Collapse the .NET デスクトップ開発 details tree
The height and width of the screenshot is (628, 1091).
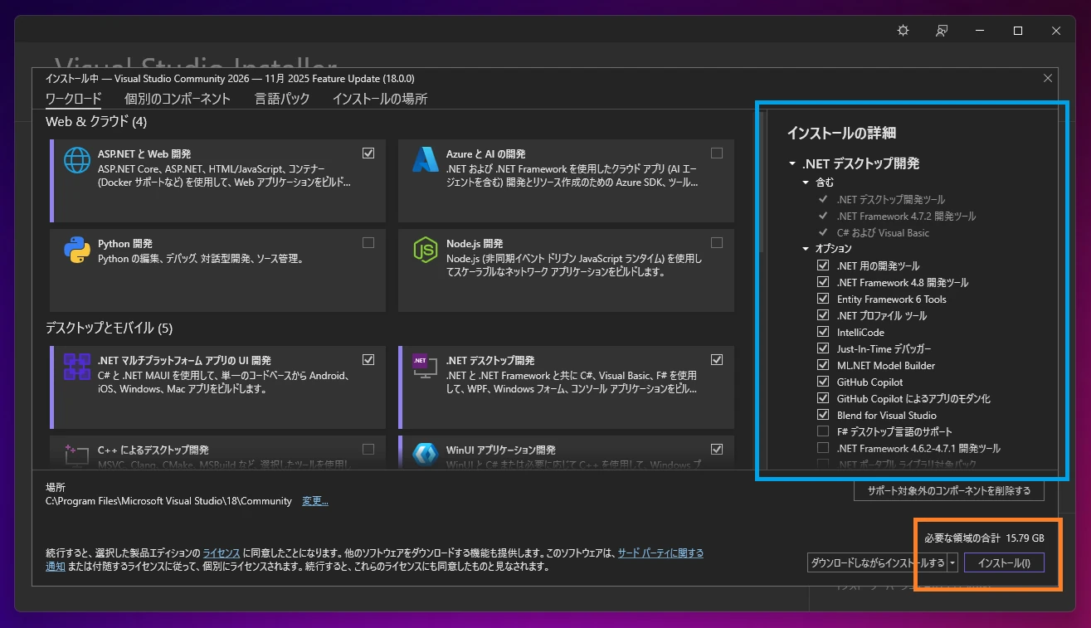(x=792, y=163)
